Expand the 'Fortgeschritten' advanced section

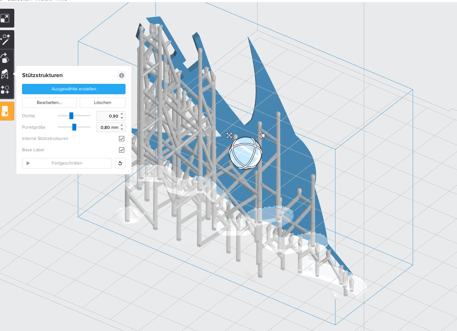pos(67,163)
